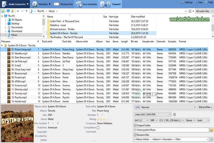Screen dimensions: 214x143
Task: Set the rating to five stars
Action: [x=110, y=119]
